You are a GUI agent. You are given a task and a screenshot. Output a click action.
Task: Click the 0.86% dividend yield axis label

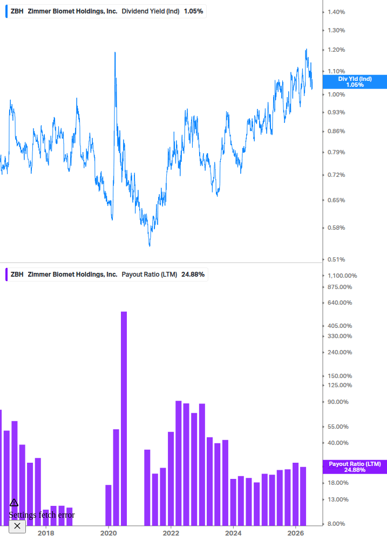click(x=336, y=132)
